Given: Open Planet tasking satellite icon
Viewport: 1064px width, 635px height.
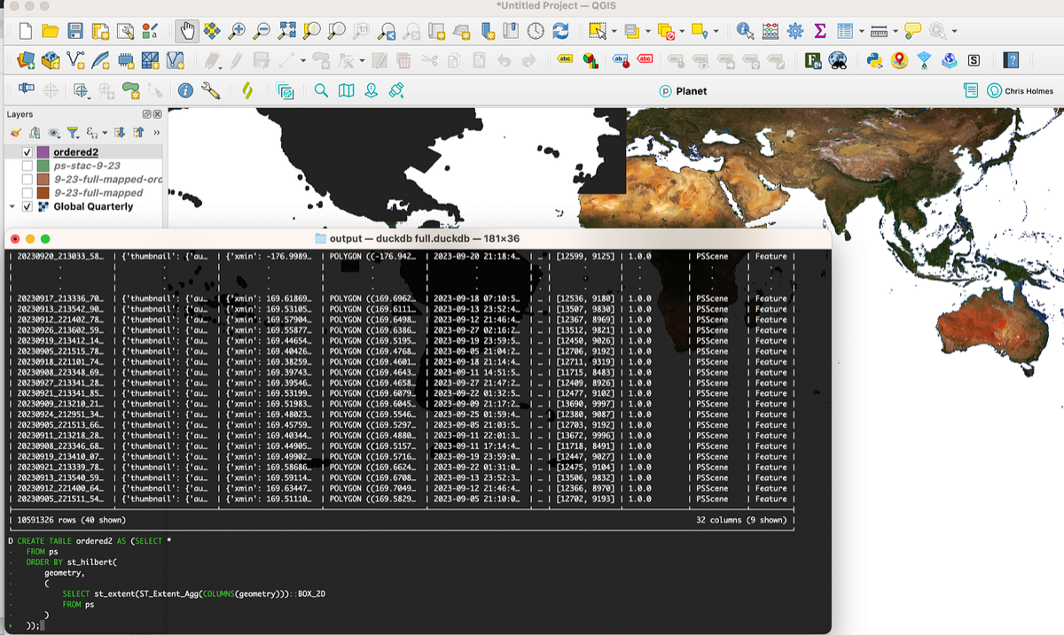Looking at the screenshot, I should tap(396, 90).
